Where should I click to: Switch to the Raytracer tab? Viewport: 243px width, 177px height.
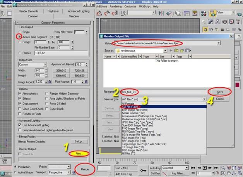53,11
